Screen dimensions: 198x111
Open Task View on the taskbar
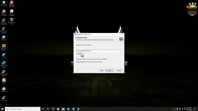point(48,109)
